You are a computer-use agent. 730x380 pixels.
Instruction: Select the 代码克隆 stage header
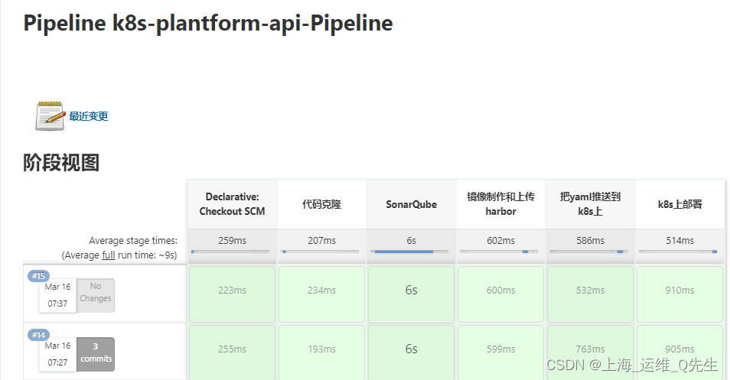321,204
